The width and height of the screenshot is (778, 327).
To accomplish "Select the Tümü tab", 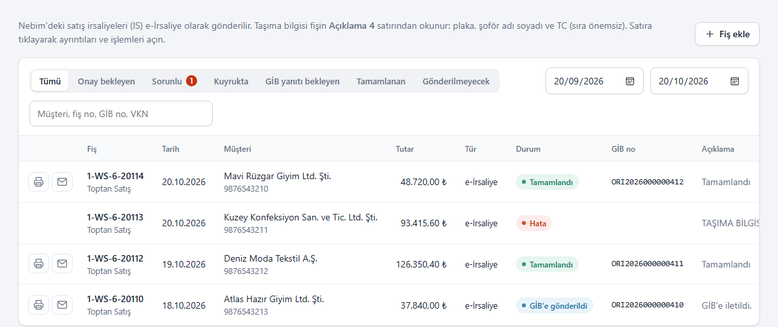I will (50, 81).
